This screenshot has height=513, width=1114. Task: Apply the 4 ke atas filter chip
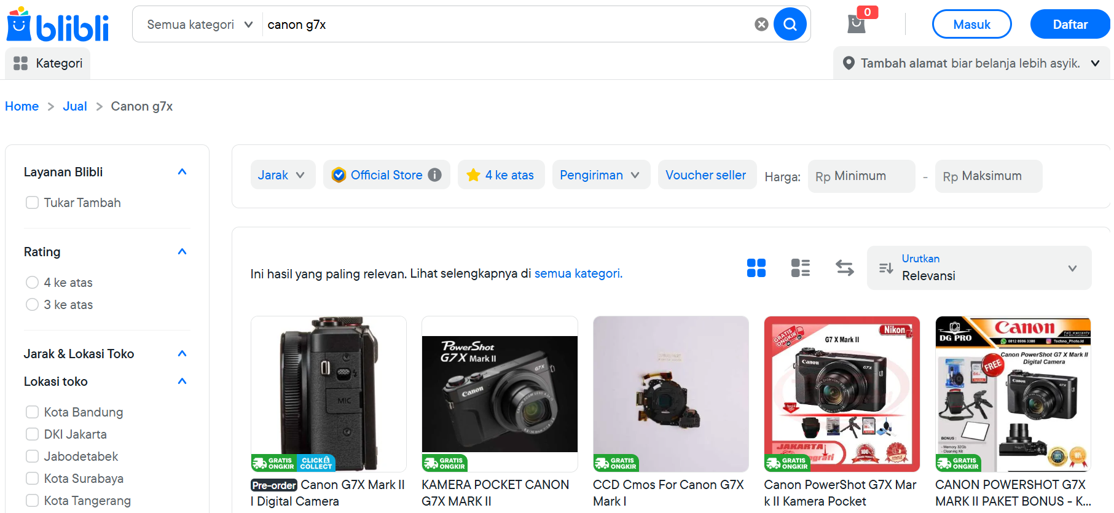pos(501,175)
